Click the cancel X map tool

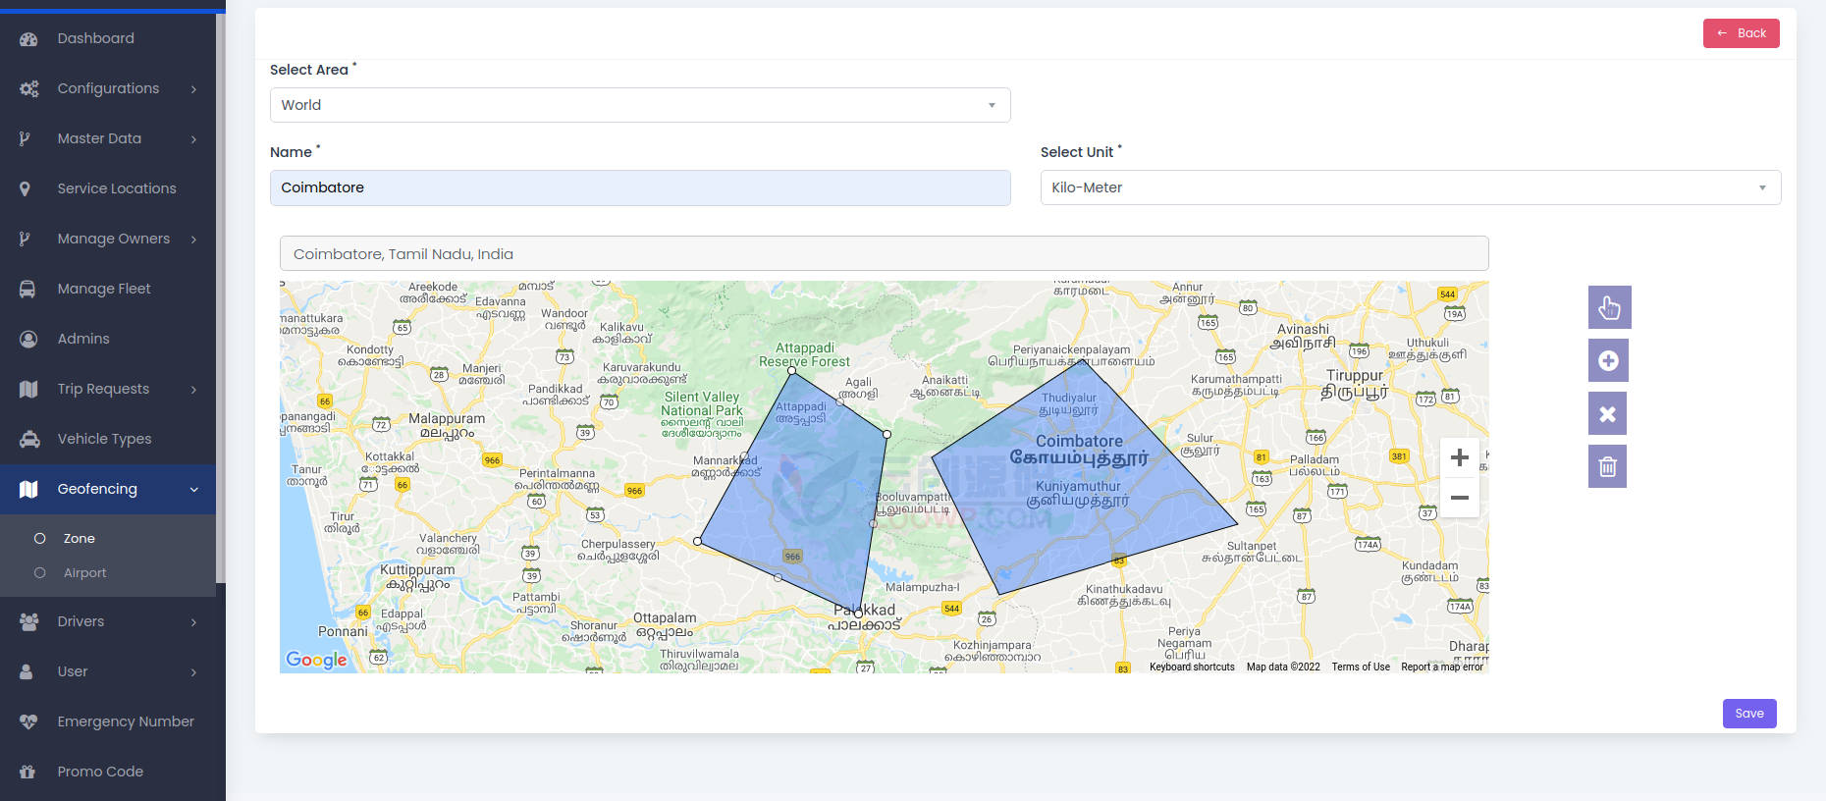[1607, 413]
